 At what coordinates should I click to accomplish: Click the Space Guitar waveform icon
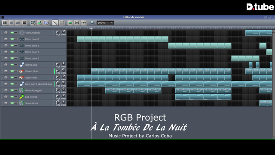click(21, 103)
